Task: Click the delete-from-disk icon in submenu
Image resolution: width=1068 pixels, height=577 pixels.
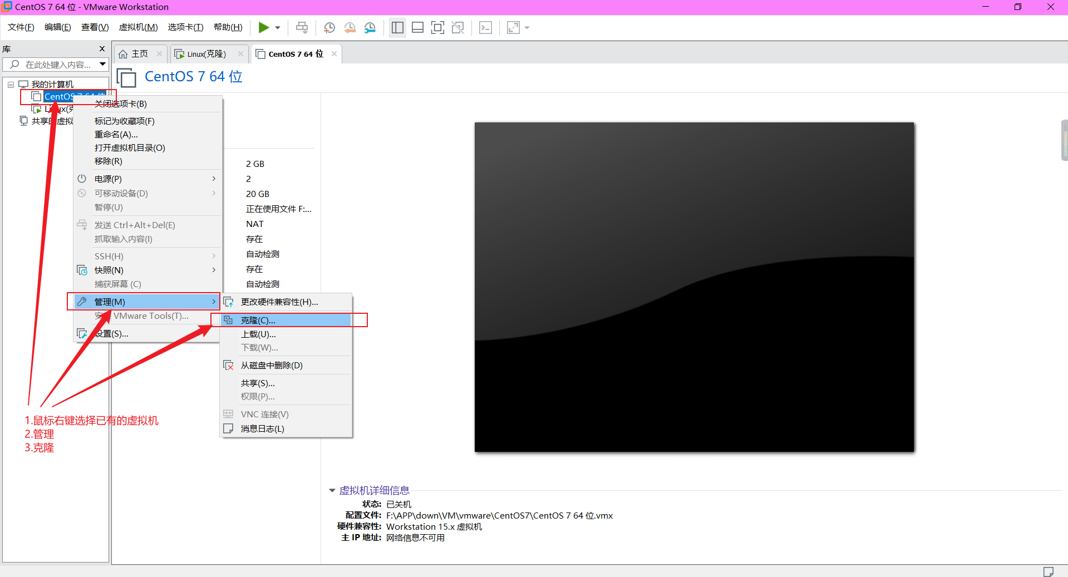Action: pos(228,366)
